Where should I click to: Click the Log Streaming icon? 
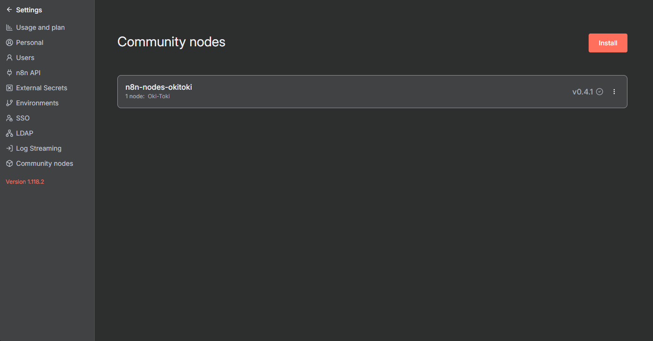coord(9,148)
